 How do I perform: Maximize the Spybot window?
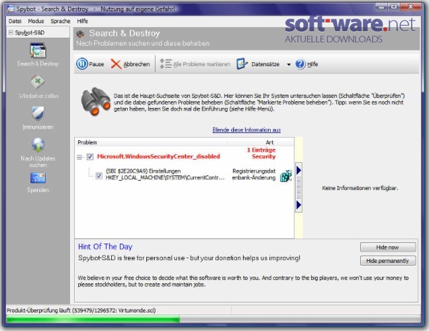click(x=394, y=7)
